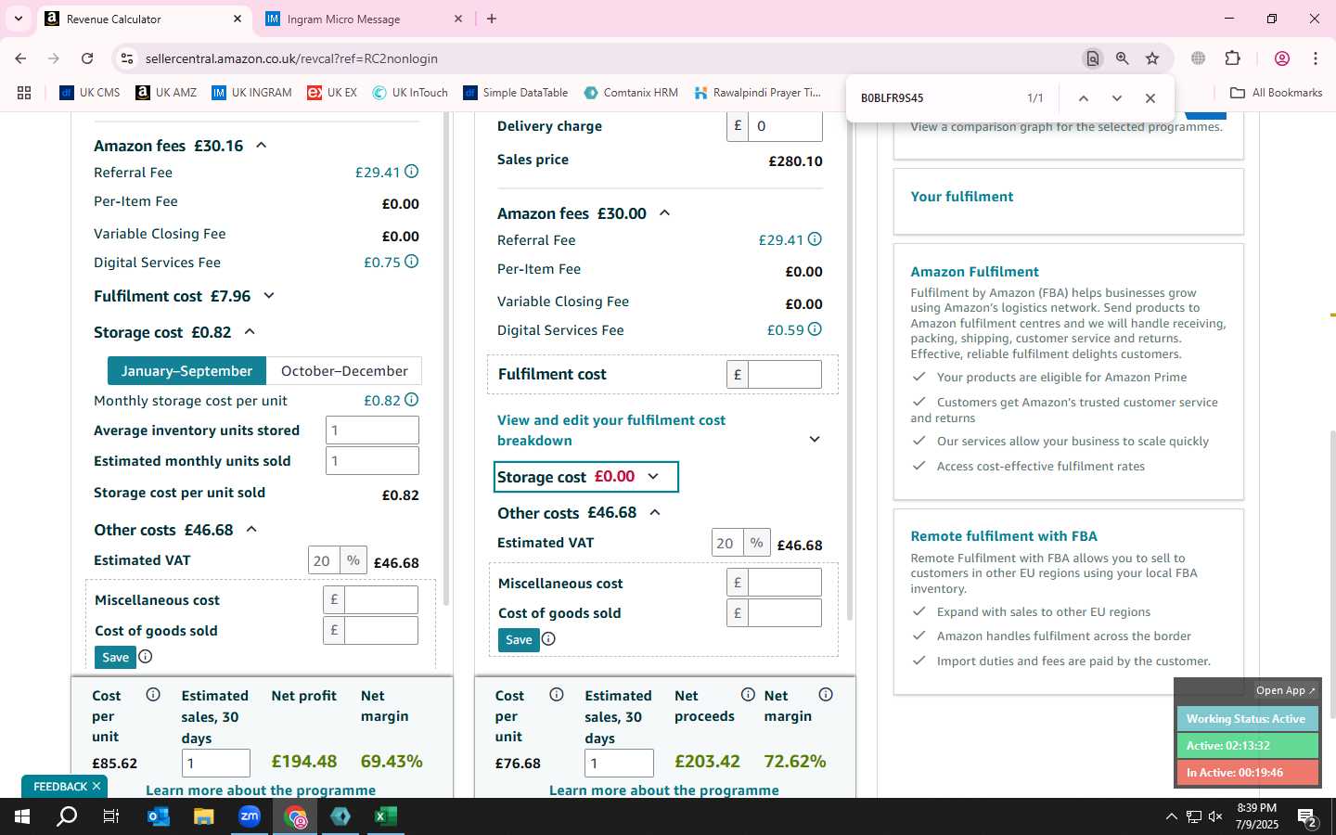1336x835 pixels.
Task: Click info icon beside left Cost per unit
Action: click(153, 695)
